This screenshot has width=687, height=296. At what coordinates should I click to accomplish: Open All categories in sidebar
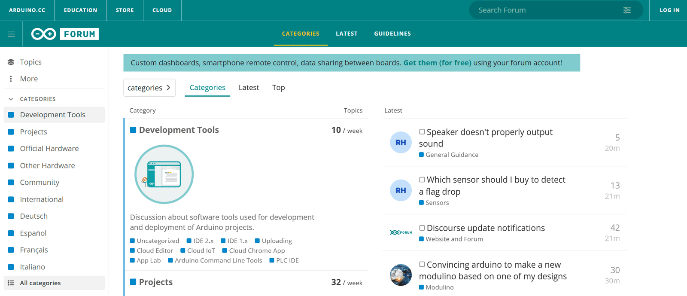click(x=54, y=283)
